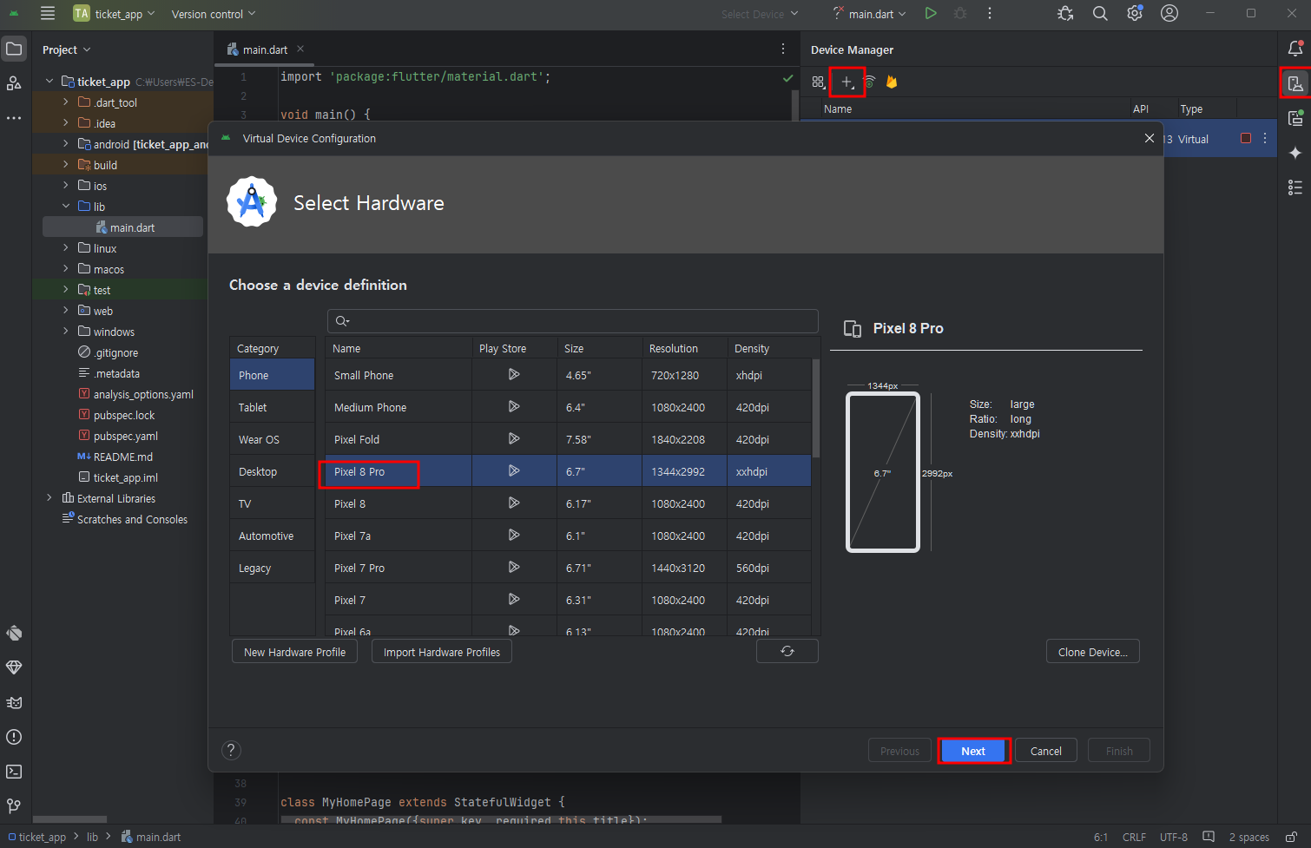Close the main.dart editor tab
Image resolution: width=1311 pixels, height=848 pixels.
coord(300,49)
